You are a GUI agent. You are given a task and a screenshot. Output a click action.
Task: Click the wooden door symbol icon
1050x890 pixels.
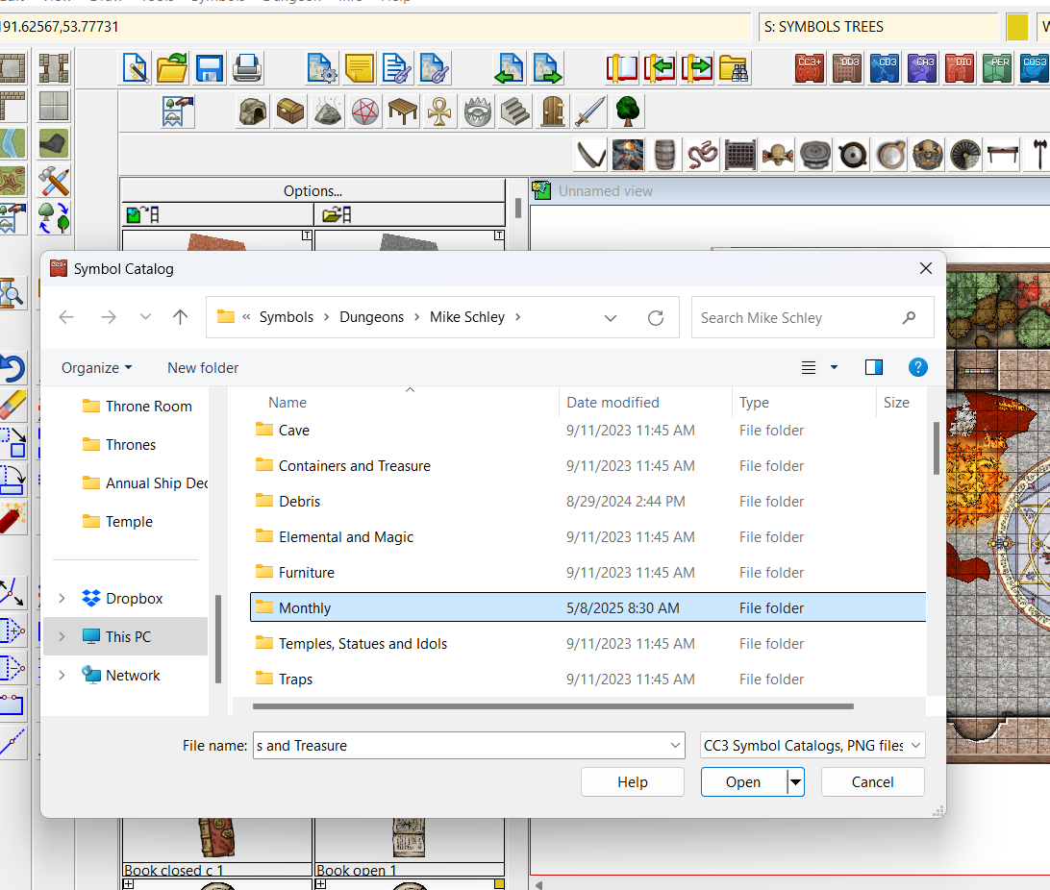[552, 111]
